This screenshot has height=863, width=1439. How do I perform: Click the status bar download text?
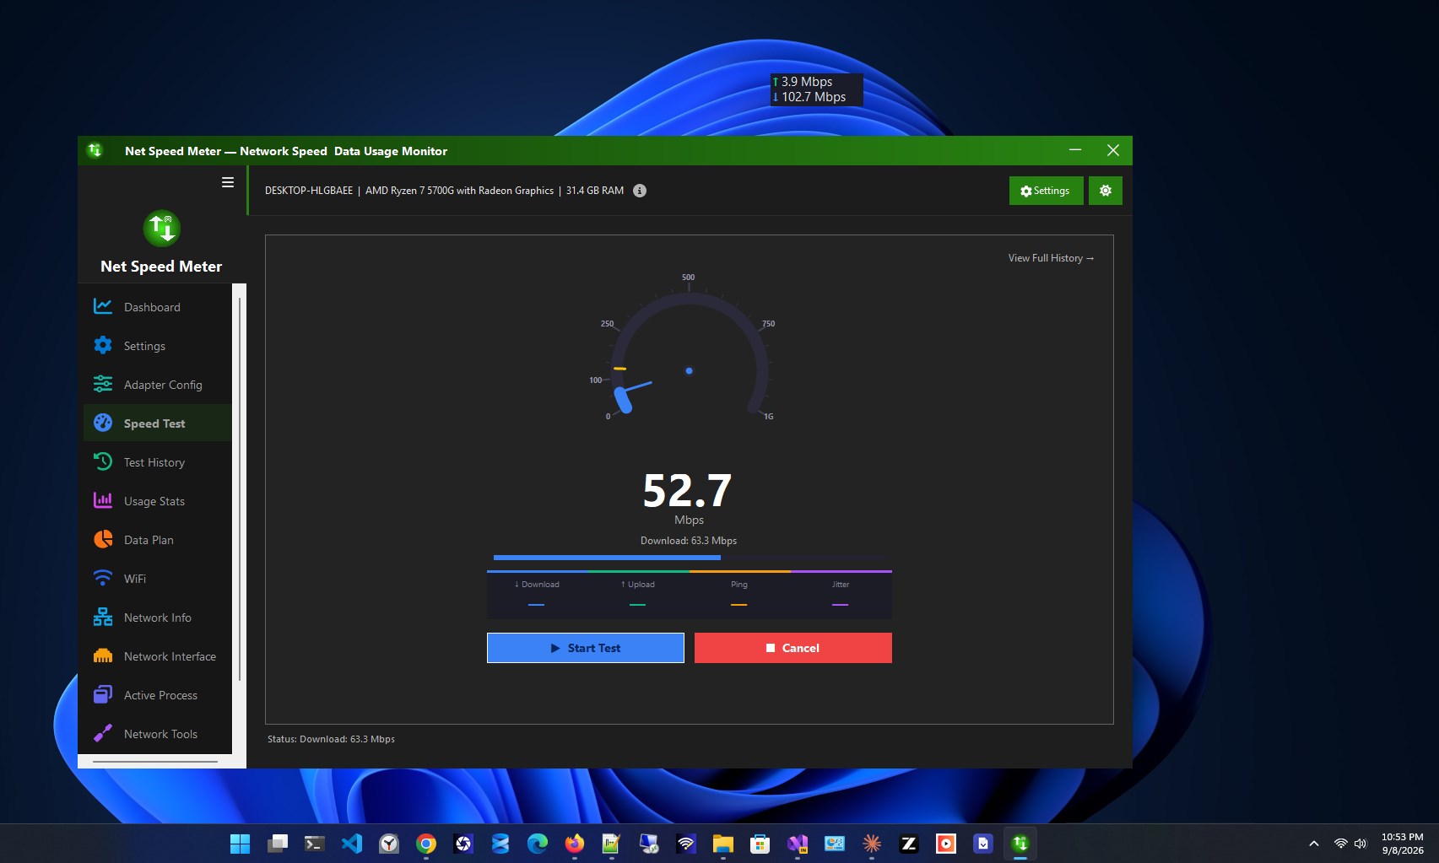(x=331, y=739)
